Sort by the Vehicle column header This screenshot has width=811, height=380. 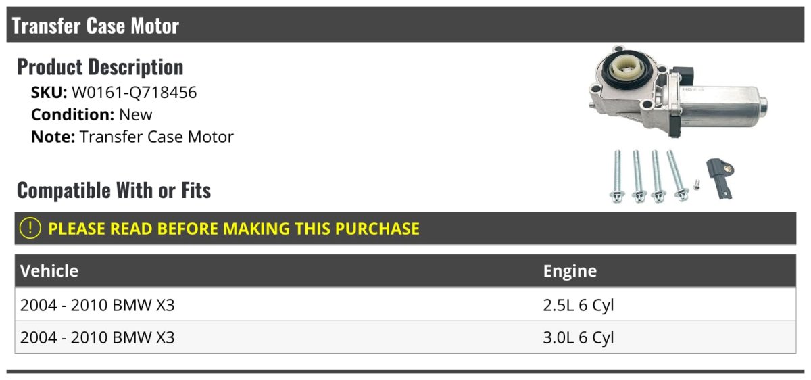[x=49, y=271]
